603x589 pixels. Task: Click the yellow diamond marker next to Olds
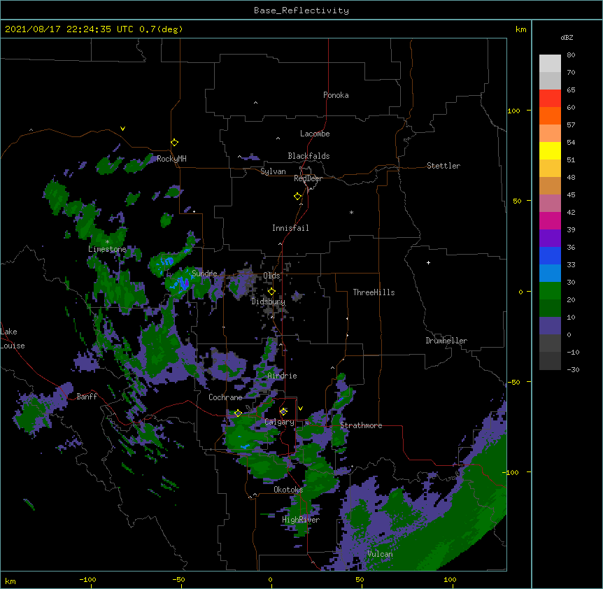click(x=271, y=291)
